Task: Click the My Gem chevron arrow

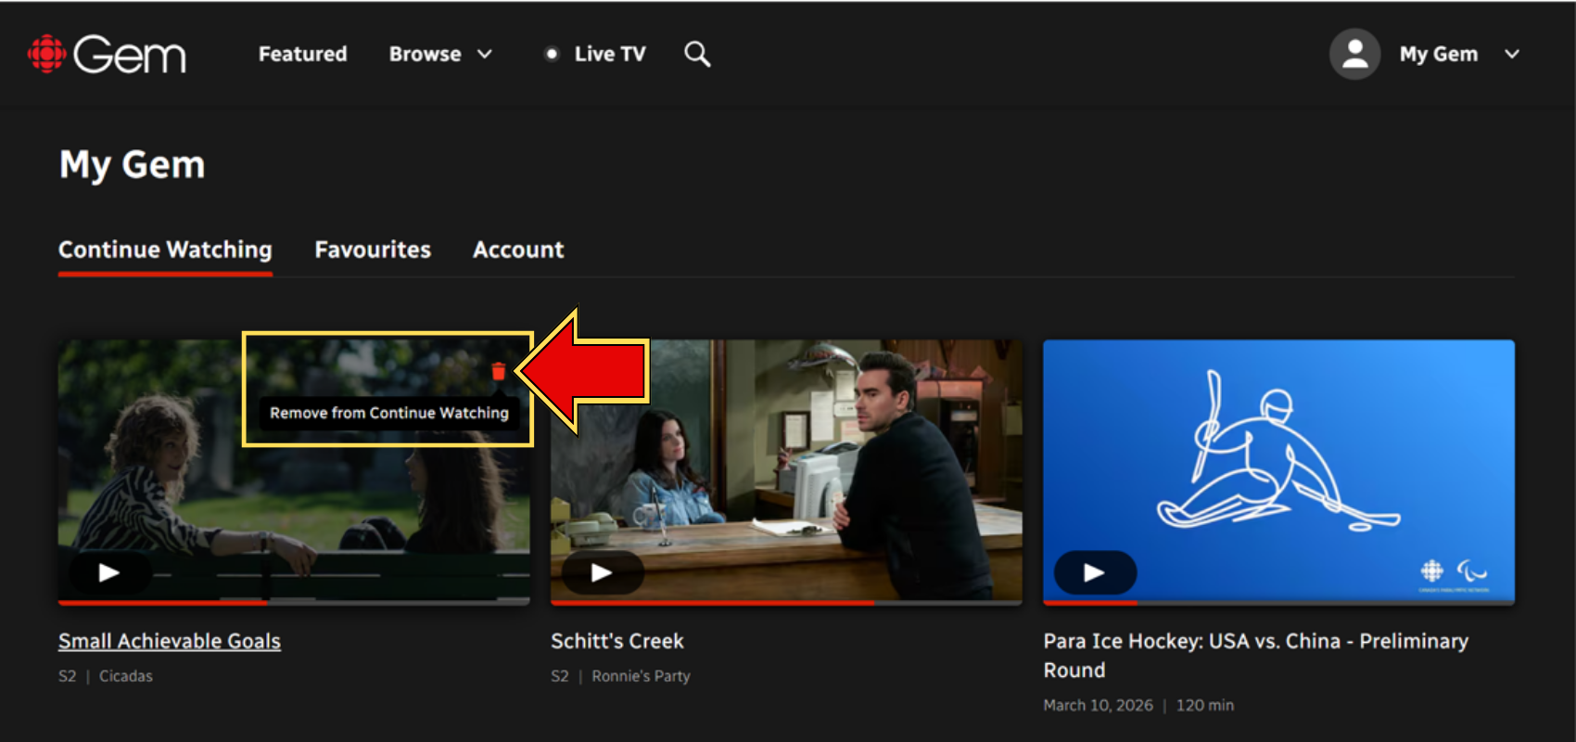Action: coord(1512,54)
